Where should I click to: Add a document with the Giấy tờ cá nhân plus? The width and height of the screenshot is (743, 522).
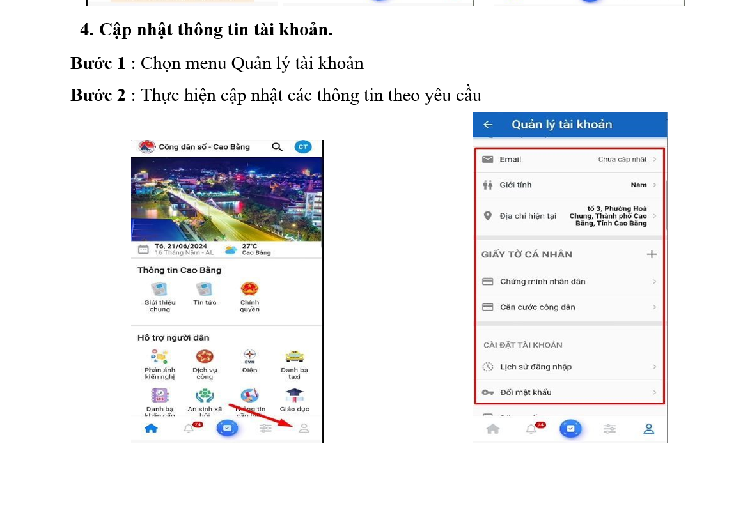[652, 254]
